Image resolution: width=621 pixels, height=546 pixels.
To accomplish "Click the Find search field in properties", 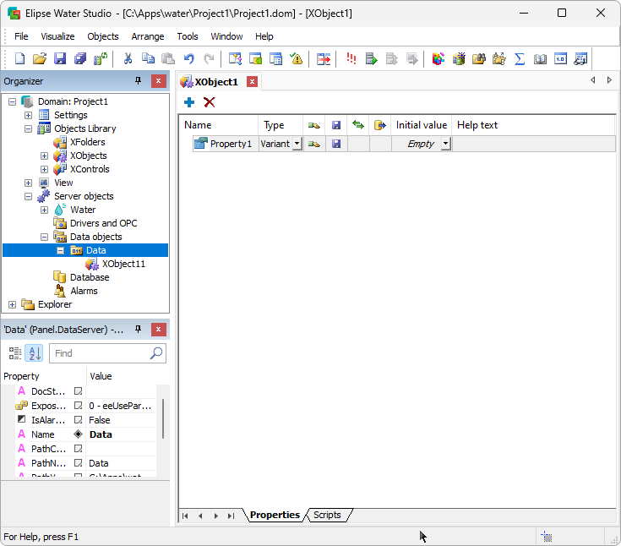I will click(x=100, y=353).
